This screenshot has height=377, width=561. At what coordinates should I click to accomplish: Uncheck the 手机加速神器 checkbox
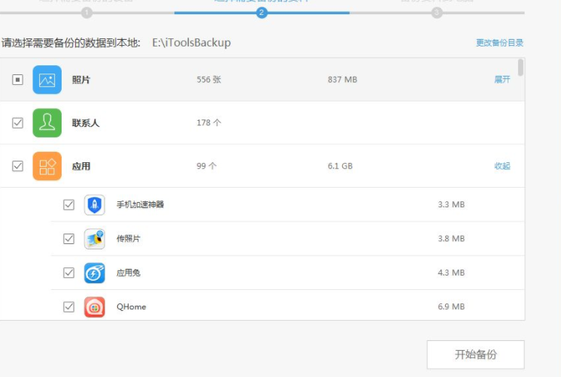pos(69,204)
